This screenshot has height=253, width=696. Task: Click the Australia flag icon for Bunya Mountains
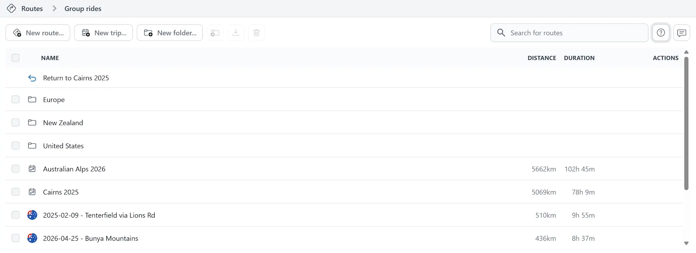32,238
